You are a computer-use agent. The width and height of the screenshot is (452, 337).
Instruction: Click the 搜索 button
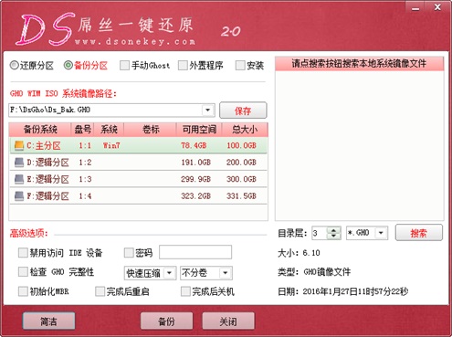click(418, 233)
